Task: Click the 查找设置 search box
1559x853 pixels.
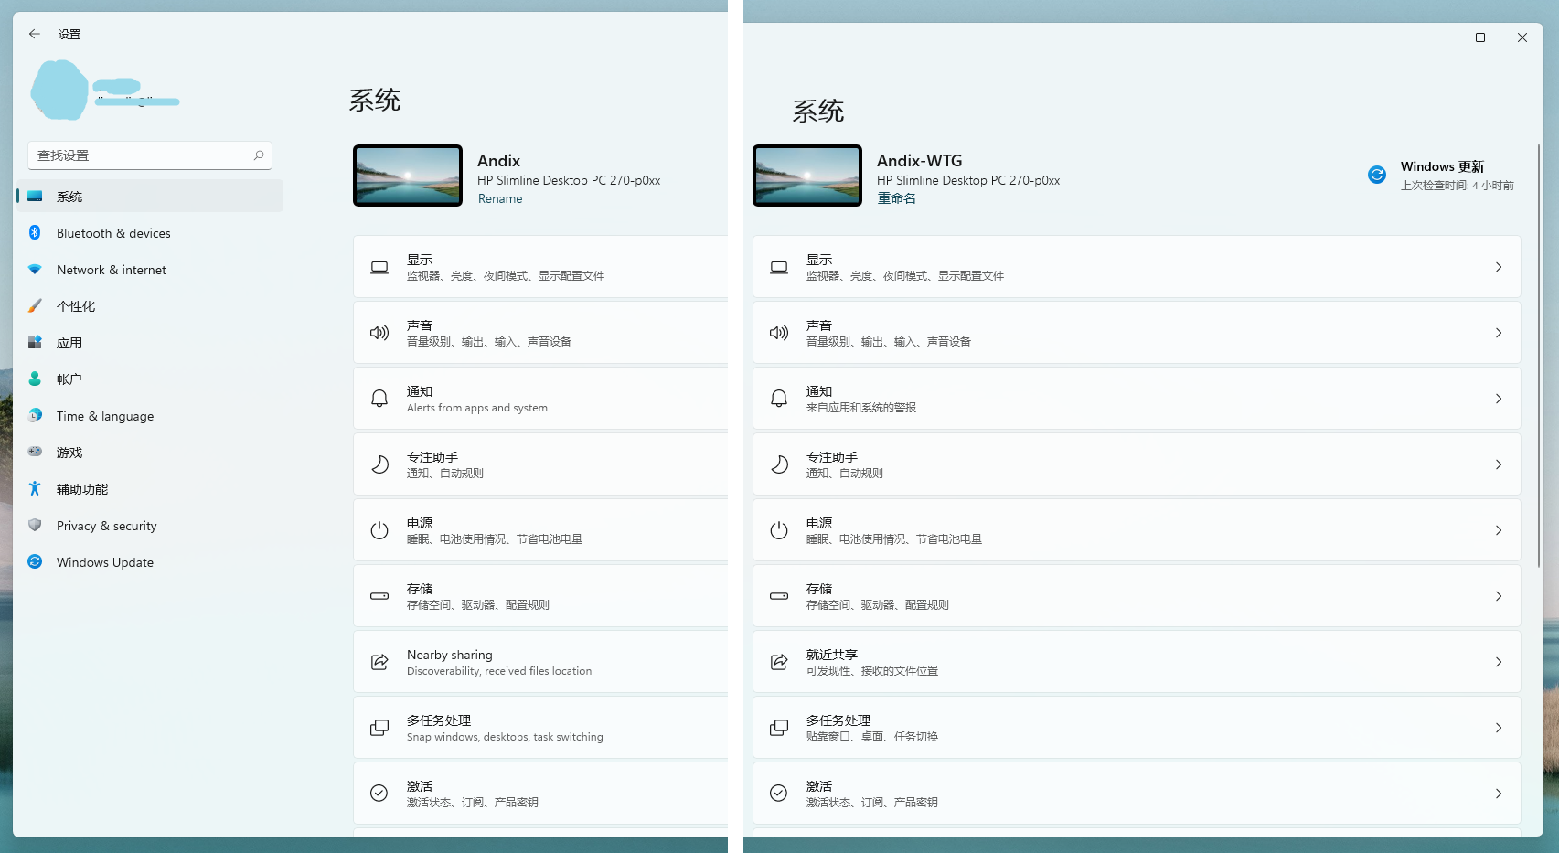Action: [149, 155]
